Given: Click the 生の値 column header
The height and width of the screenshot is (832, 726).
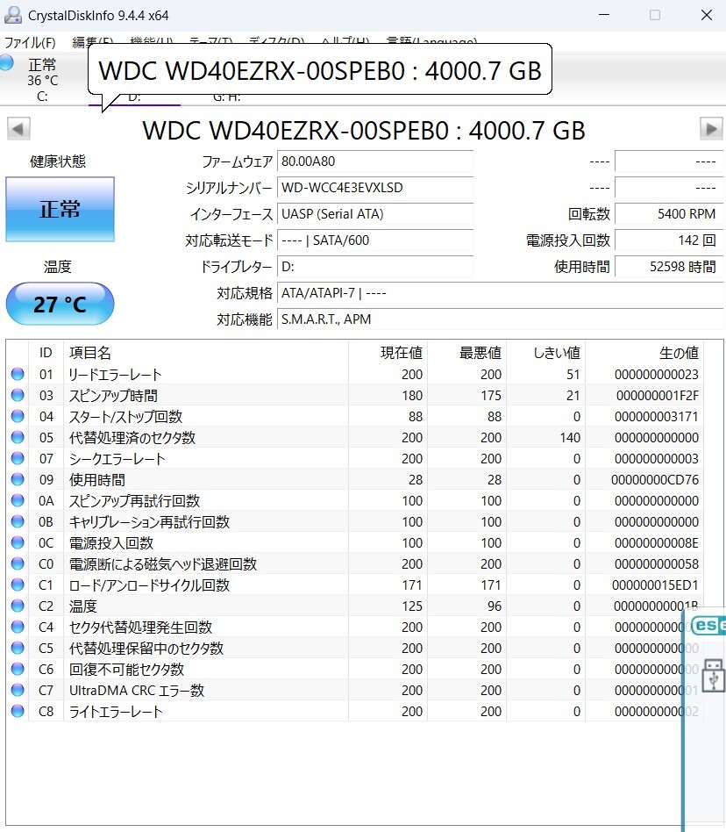Looking at the screenshot, I should coord(644,353).
